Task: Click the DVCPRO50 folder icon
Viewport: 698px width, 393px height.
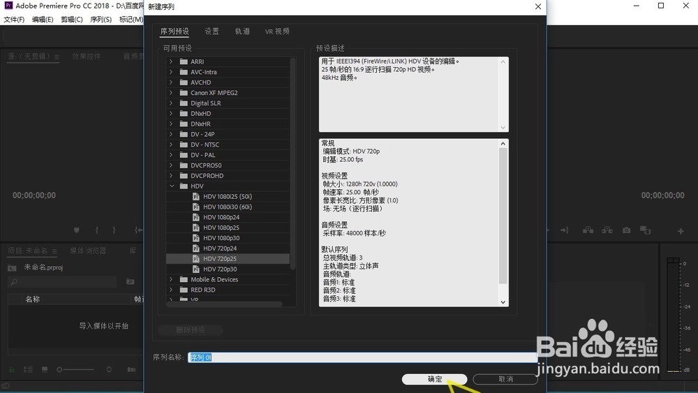Action: coord(184,165)
